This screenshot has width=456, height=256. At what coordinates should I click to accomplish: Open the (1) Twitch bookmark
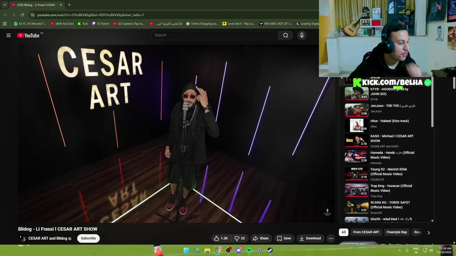point(100,24)
